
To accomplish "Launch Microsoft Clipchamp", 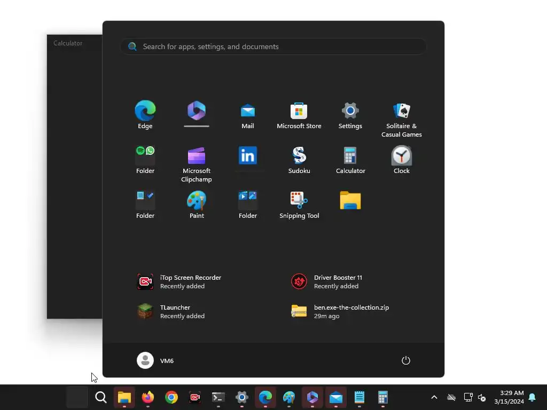I will coord(197,164).
